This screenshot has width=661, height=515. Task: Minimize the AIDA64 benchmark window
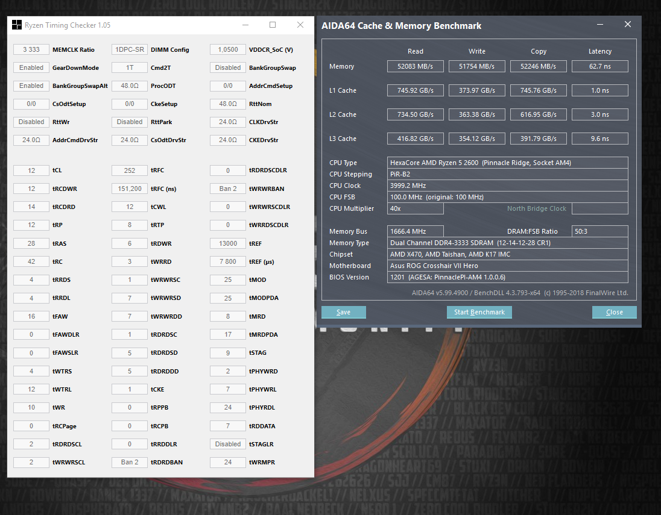pos(600,25)
